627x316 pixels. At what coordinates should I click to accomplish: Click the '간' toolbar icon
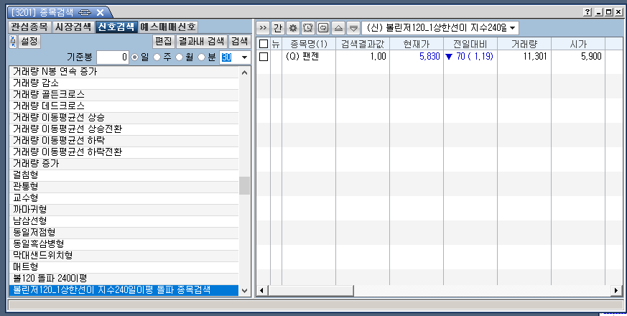coord(278,28)
